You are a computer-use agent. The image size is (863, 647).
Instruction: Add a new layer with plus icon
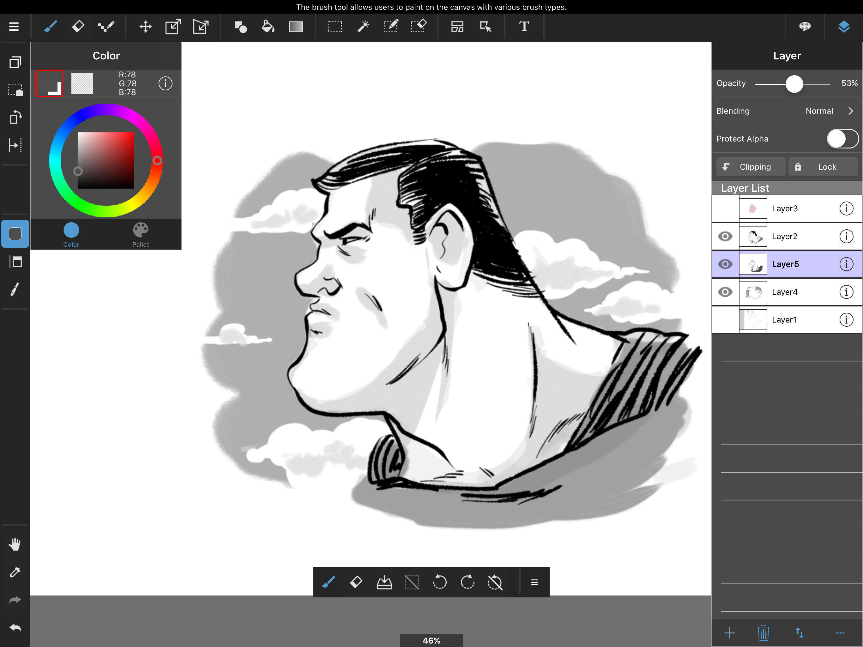click(729, 632)
